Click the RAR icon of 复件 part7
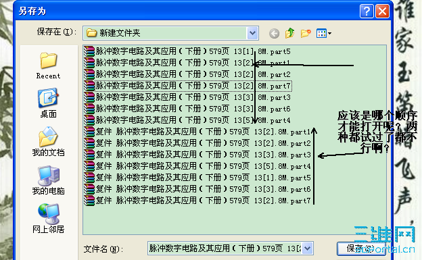The width and height of the screenshot is (422, 260). [x=89, y=201]
